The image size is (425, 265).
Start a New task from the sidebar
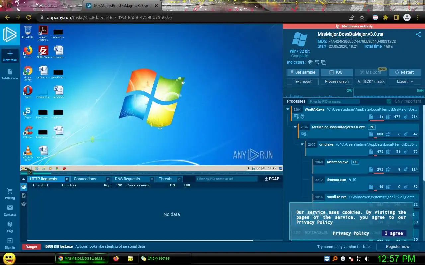10,56
